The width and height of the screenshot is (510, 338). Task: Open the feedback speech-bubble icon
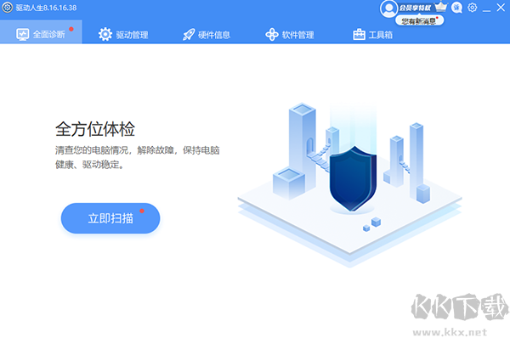pos(457,8)
